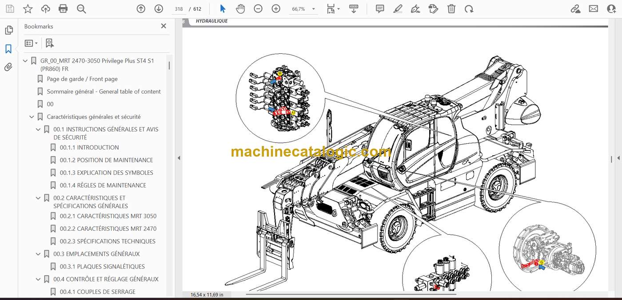Open the highlighter pen tool
The image size is (622, 300).
[398, 9]
